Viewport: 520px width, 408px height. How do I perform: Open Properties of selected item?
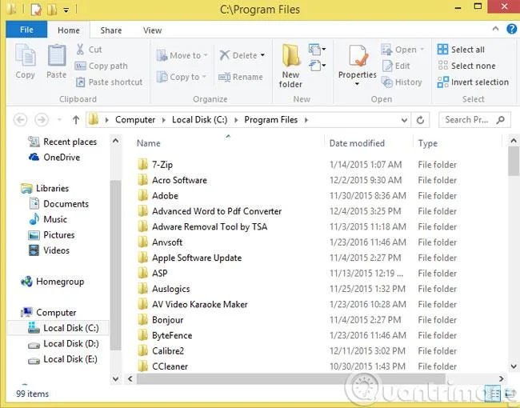357,66
